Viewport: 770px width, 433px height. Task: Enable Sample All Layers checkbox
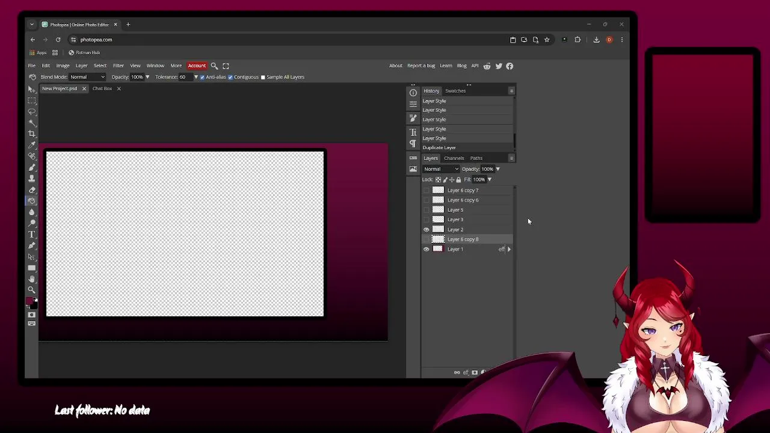[x=263, y=77]
